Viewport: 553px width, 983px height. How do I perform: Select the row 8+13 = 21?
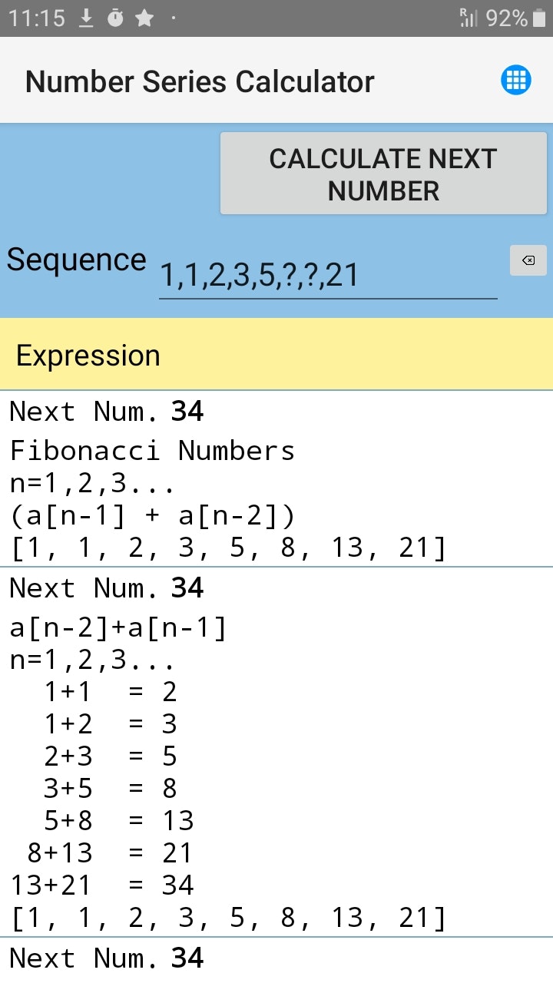coord(111,854)
